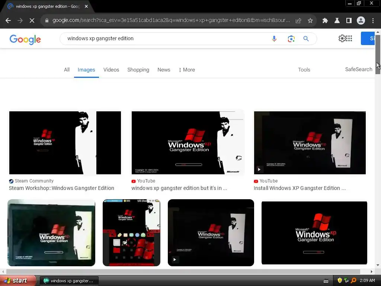Open the Steam Community image thumbnail
Image resolution: width=381 pixels, height=286 pixels.
click(65, 143)
